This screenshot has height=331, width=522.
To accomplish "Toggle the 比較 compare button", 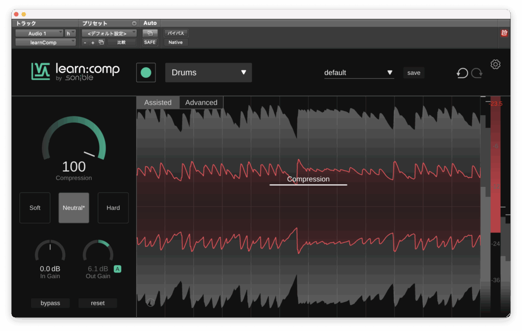I will (121, 42).
